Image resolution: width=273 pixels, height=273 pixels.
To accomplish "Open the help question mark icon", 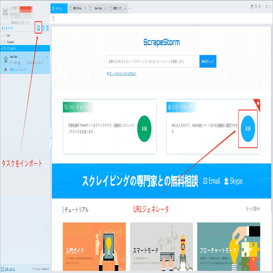I will 256,6.
